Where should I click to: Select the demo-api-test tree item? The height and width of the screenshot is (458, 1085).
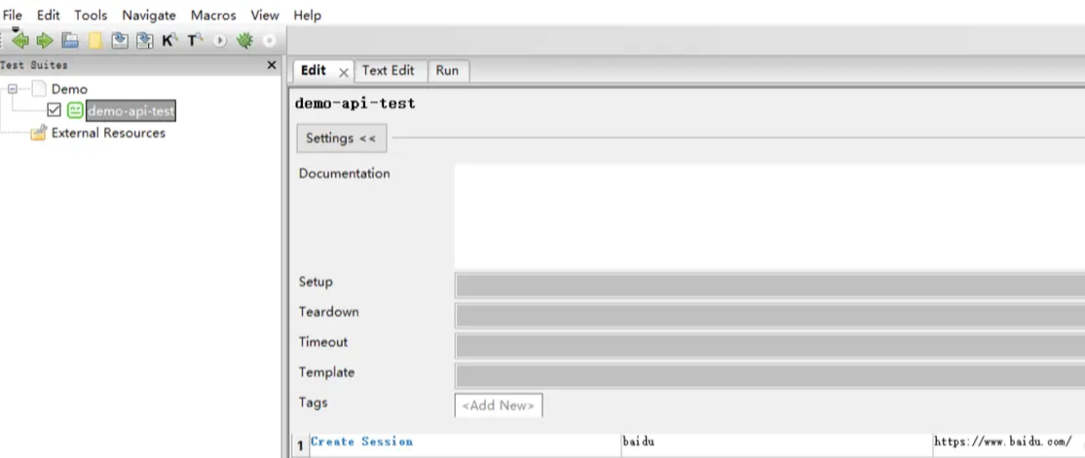click(x=131, y=110)
